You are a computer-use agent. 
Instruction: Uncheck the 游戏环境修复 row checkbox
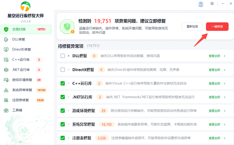(63, 111)
